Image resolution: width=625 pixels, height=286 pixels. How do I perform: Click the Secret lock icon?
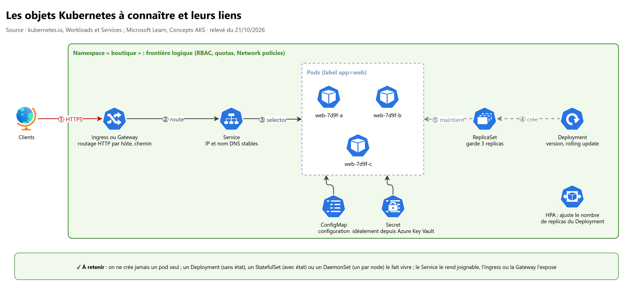pyautogui.click(x=393, y=206)
